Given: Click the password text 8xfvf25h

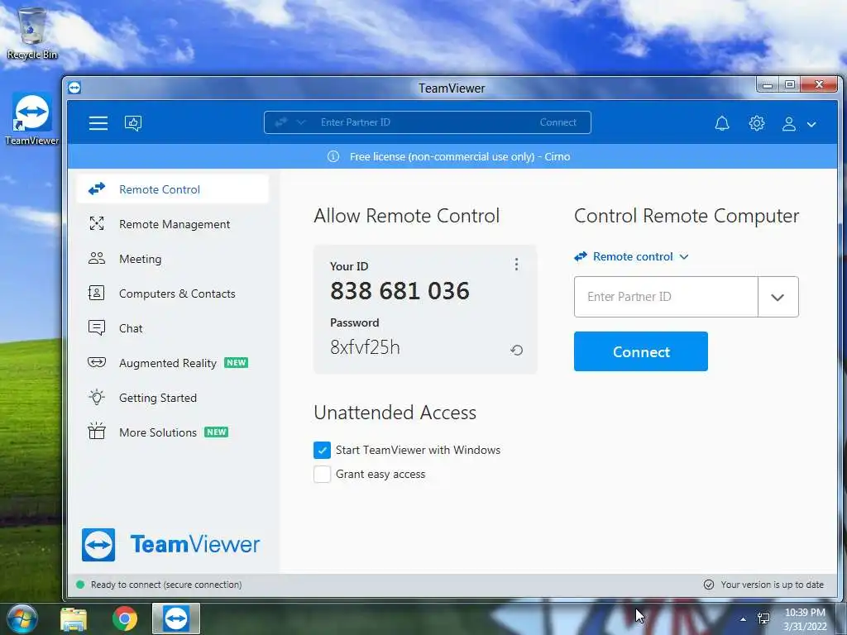Looking at the screenshot, I should point(365,347).
